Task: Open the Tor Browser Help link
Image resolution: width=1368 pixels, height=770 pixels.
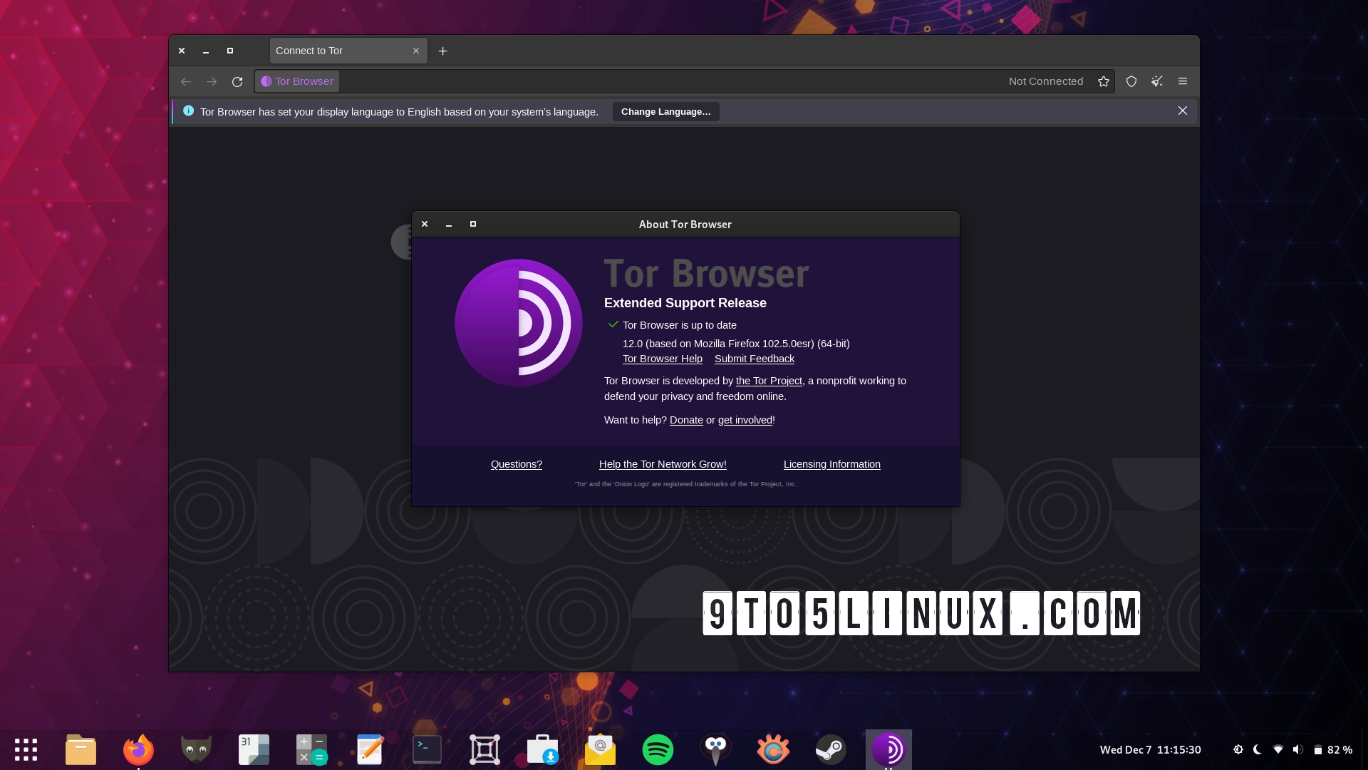Action: click(662, 359)
